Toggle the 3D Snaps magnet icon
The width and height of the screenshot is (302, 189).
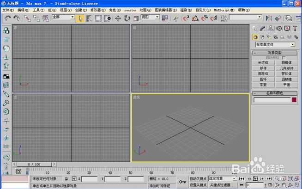coord(186,18)
